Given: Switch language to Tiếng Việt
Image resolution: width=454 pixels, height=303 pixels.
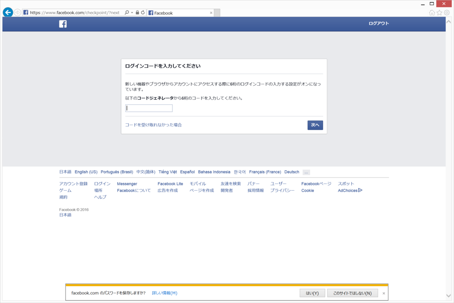Looking at the screenshot, I should click(168, 172).
